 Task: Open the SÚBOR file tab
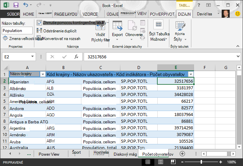coord(10,14)
